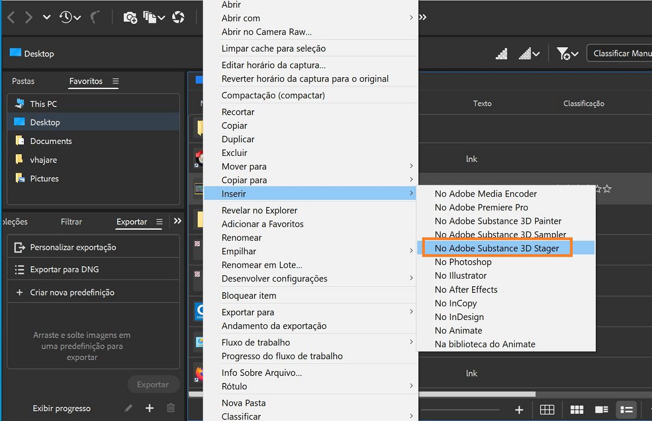
Task: Click the get photos from camera icon
Action: click(130, 17)
